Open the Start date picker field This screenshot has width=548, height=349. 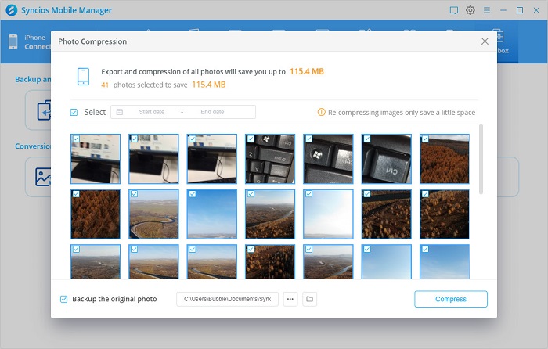coord(152,112)
